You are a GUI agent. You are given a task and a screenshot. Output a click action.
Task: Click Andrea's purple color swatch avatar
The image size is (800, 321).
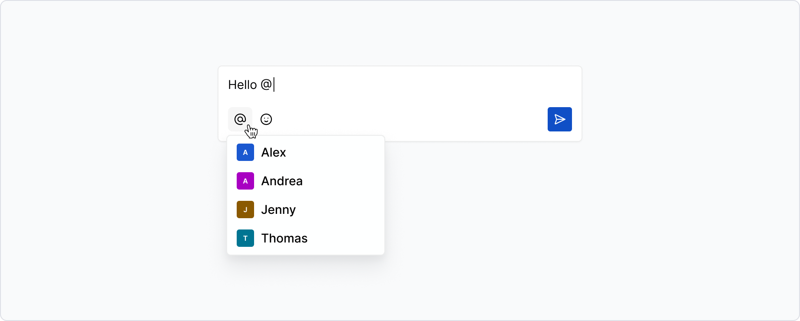tap(245, 181)
